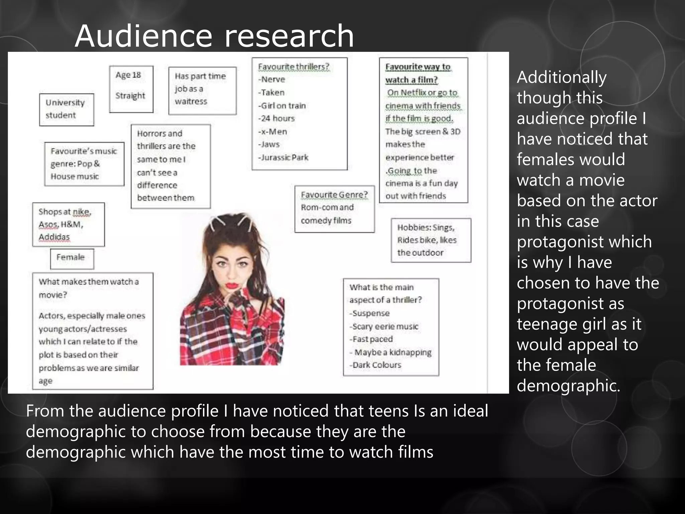The height and width of the screenshot is (514, 685).
Task: Select 'Actors, especially male ones' line
Action: tap(92, 316)
